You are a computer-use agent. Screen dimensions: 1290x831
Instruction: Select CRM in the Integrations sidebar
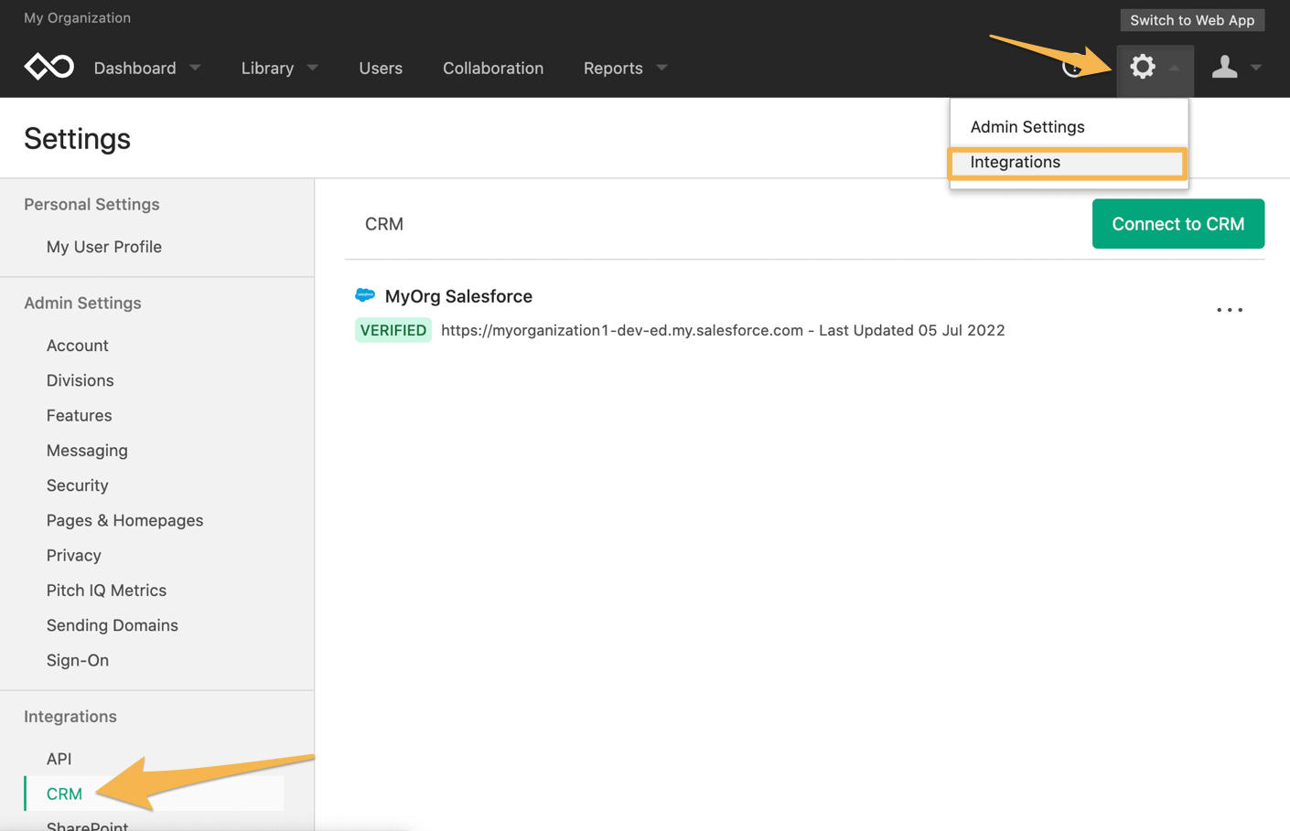coord(154,794)
